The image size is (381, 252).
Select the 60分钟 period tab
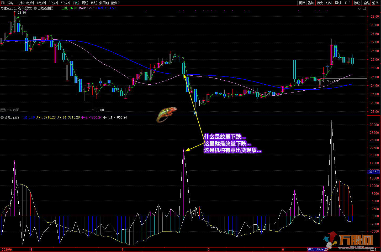(65, 3)
